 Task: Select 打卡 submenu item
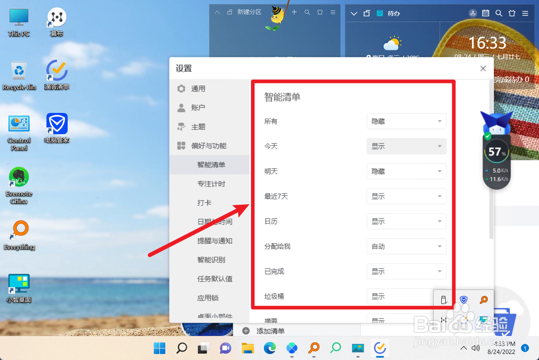pos(209,203)
